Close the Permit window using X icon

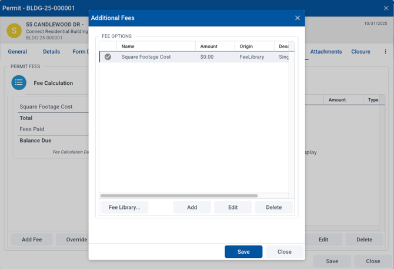click(386, 8)
